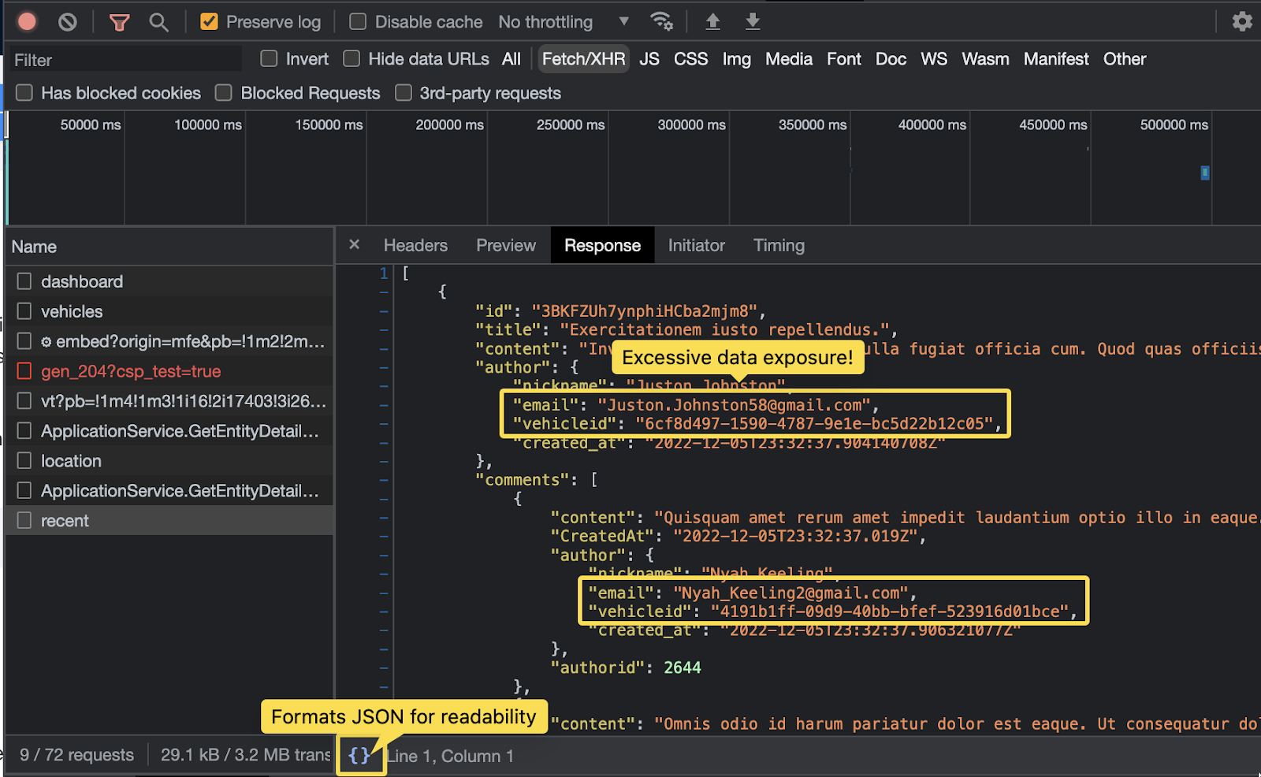This screenshot has width=1261, height=777.
Task: Select the dashboard request
Action: [169, 281]
